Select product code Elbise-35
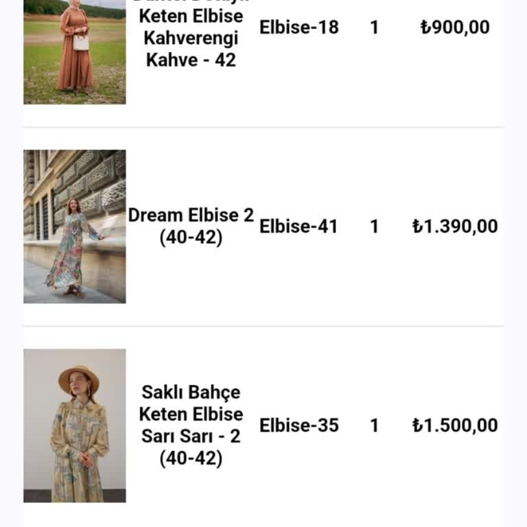Screen dimensions: 527x527 click(x=299, y=425)
